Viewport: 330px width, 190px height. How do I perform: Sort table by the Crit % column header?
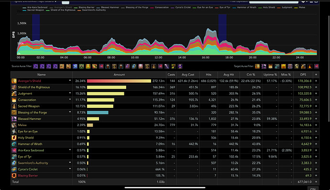(x=251, y=74)
